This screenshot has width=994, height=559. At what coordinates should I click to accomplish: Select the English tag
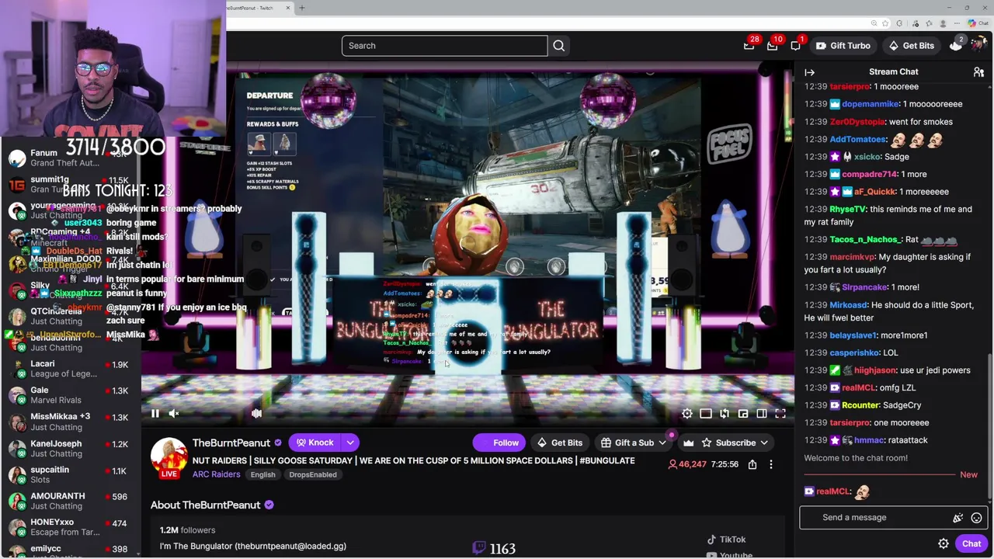[x=262, y=474]
